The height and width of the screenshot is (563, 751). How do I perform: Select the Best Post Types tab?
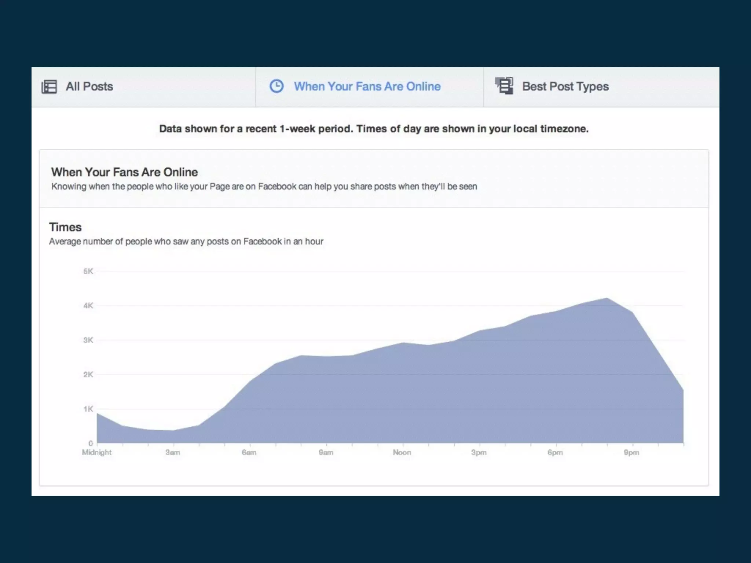click(x=565, y=87)
